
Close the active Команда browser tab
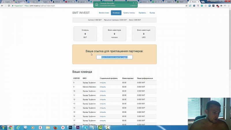[198, 2]
